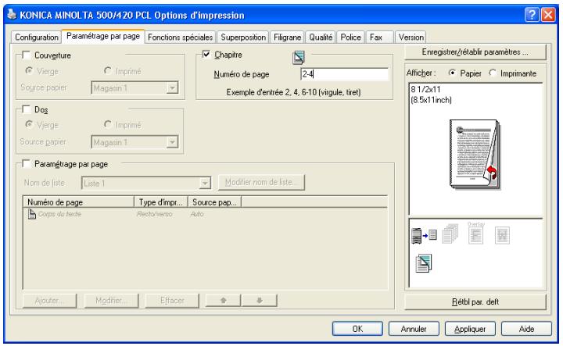The height and width of the screenshot is (346, 563).
Task: Open the help question mark in title bar
Action: (532, 15)
